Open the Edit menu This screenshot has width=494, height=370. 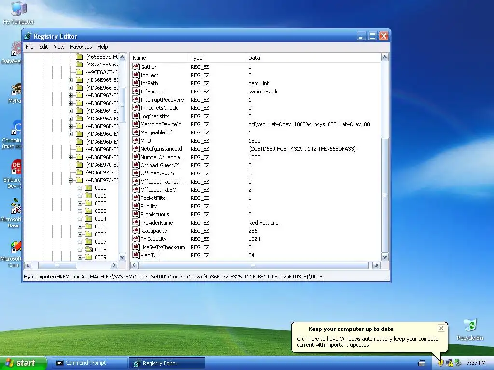(x=43, y=47)
